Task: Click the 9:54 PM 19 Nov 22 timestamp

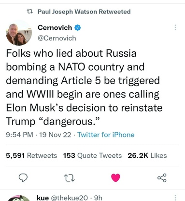Action: tap(39, 135)
